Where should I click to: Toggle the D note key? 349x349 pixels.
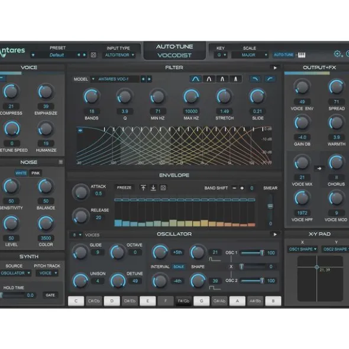click(112, 301)
